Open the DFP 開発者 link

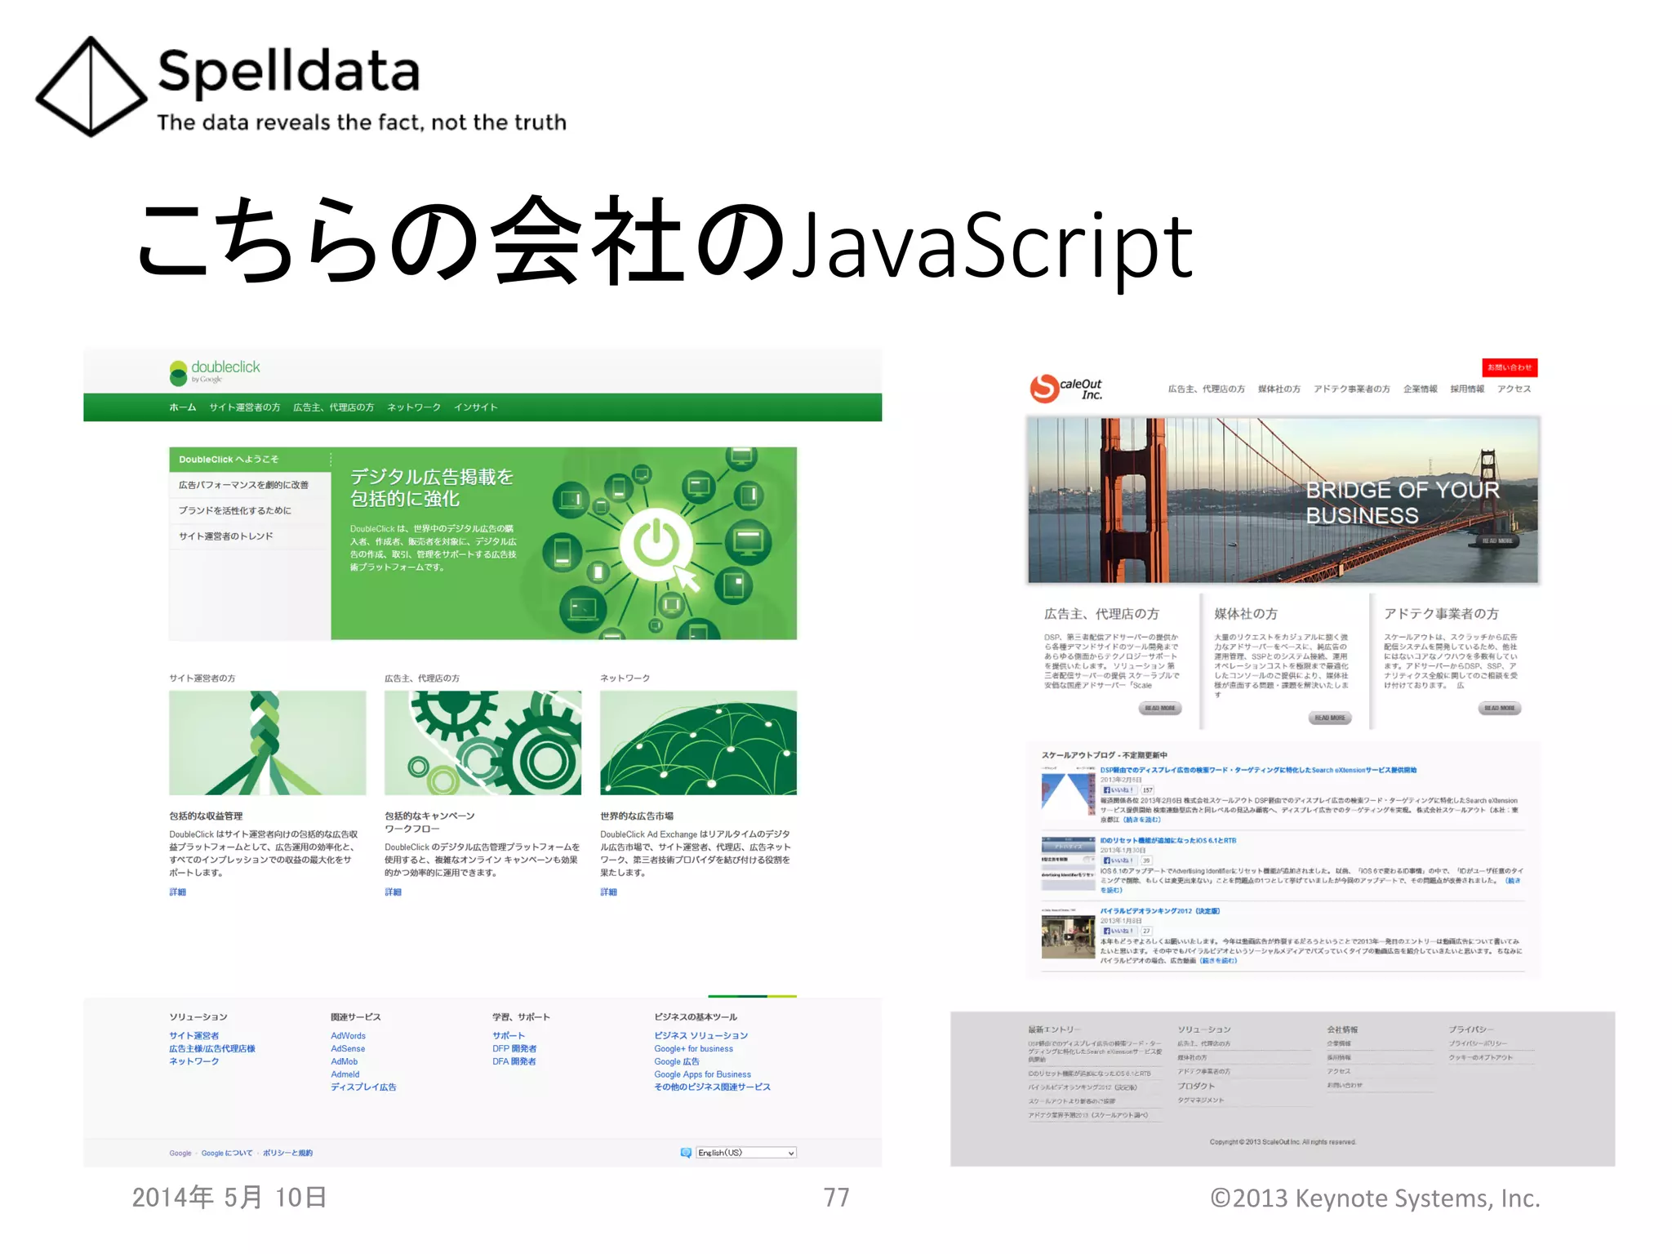515,1049
